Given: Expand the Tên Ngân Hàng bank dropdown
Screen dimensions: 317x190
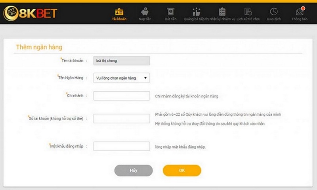Looking at the screenshot, I should point(121,78).
